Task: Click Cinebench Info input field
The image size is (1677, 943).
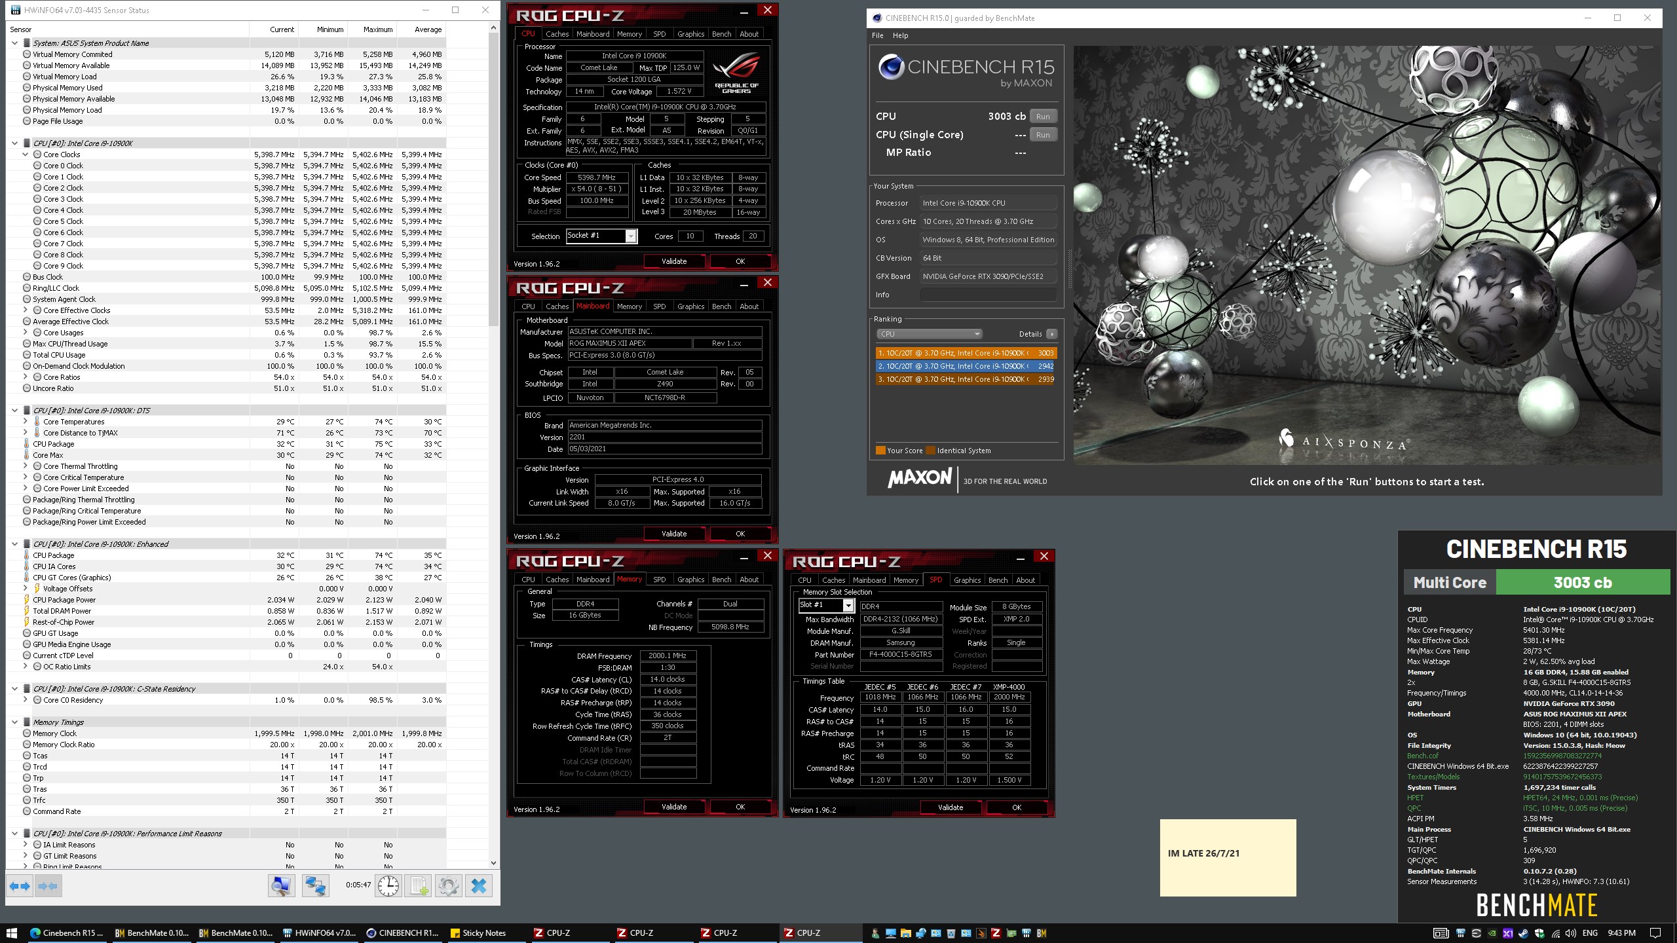Action: 988,295
